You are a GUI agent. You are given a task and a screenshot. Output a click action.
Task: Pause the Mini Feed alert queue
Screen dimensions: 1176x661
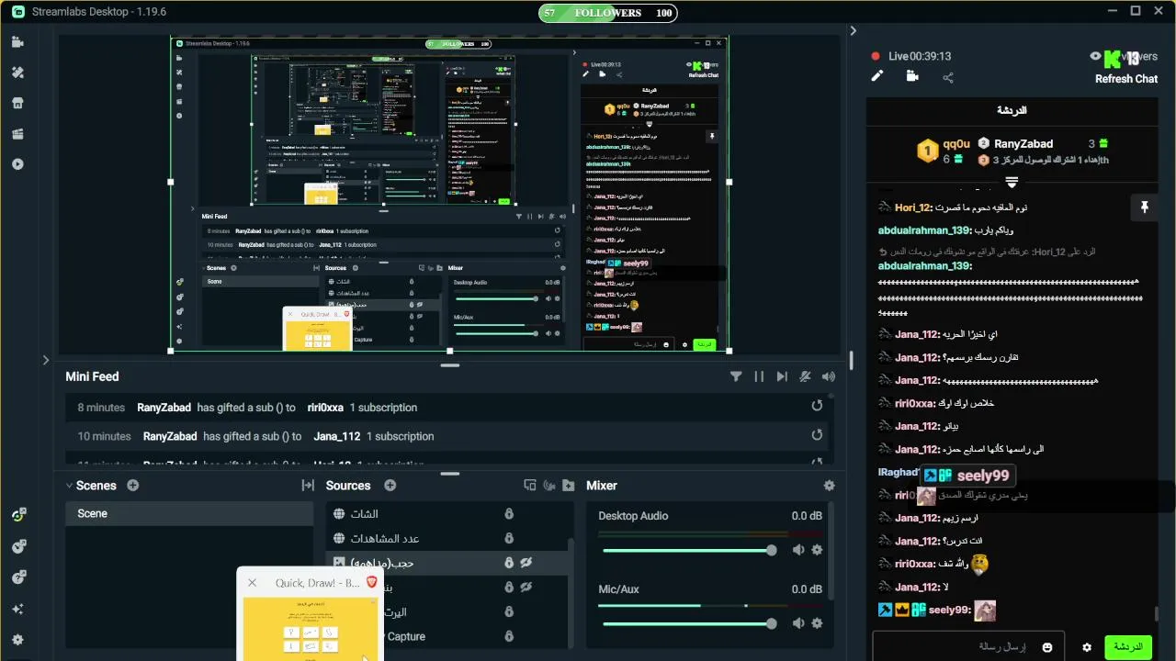[x=759, y=376]
